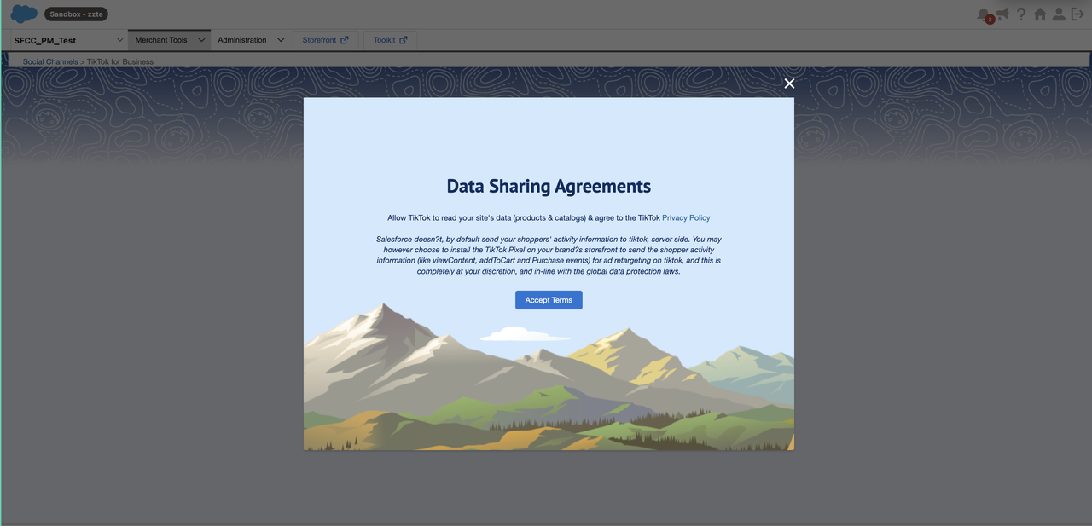Click the red notification count badge
Viewport: 1092px width, 526px height.
pyautogui.click(x=990, y=20)
